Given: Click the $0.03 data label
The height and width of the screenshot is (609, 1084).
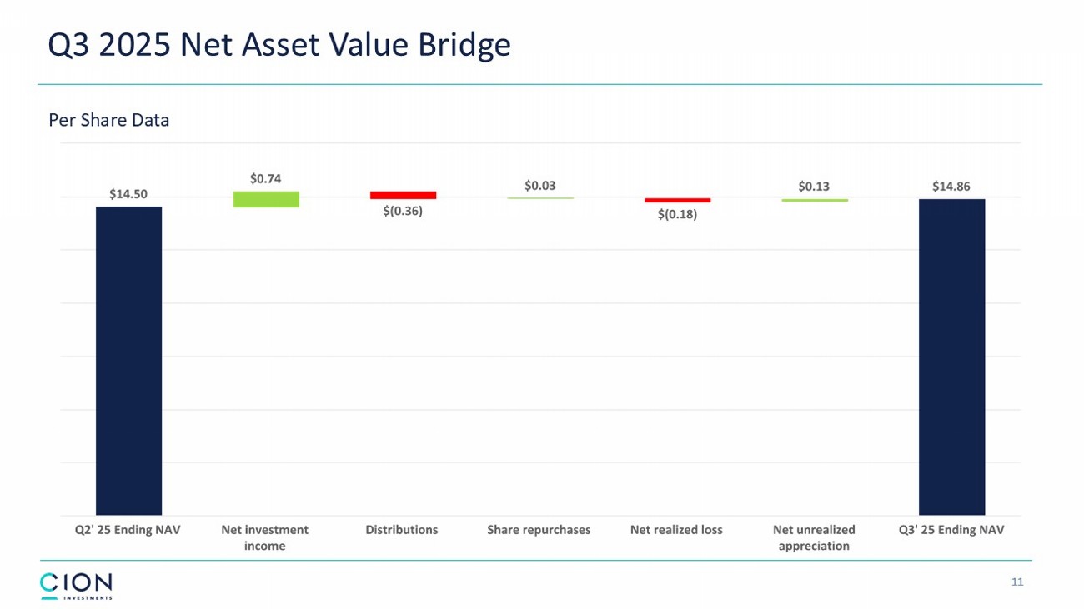Looking at the screenshot, I should tap(539, 185).
